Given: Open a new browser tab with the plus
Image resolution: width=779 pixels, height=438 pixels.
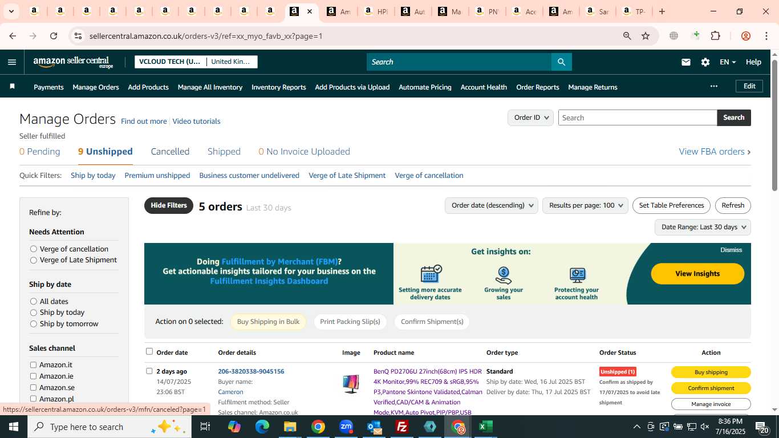Looking at the screenshot, I should tap(662, 11).
